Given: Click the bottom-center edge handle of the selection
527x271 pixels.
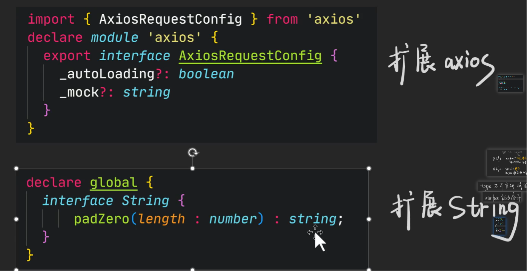Looking at the screenshot, I should [x=193, y=269].
